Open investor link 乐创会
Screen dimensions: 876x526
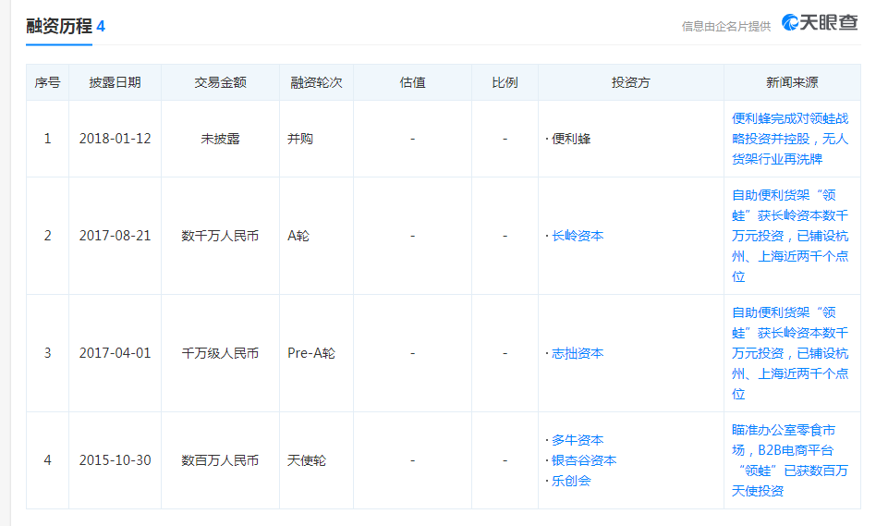pos(571,481)
